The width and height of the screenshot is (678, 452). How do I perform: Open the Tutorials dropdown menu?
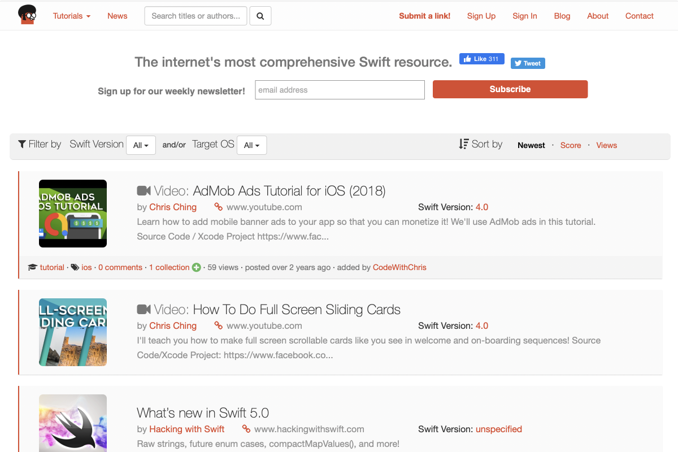tap(72, 16)
